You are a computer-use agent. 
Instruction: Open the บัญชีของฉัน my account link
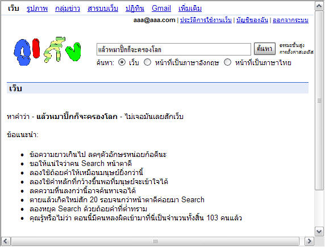252,20
